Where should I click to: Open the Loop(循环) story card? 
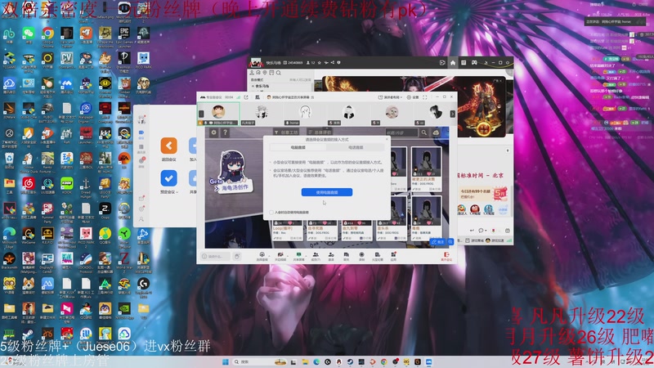pyautogui.click(x=288, y=231)
